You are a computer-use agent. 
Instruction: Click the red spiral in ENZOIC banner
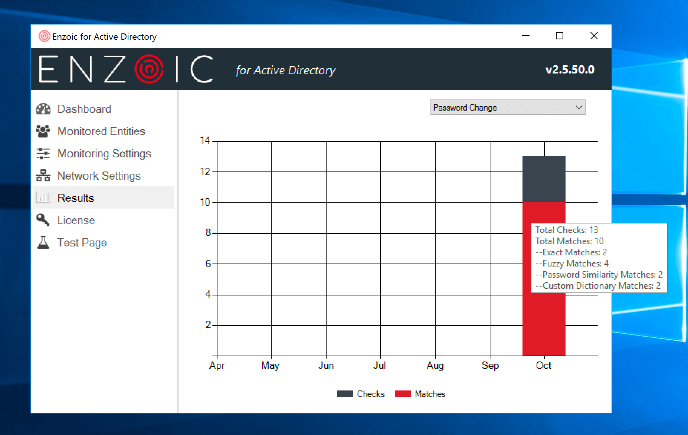[149, 69]
